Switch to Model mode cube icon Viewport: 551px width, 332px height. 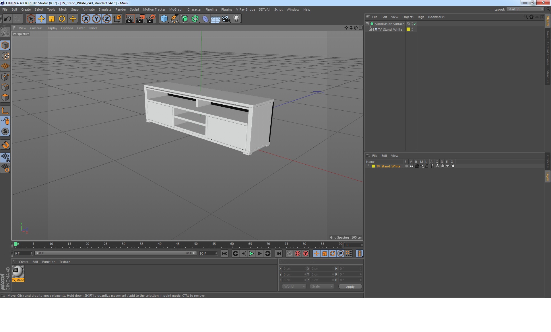5,46
